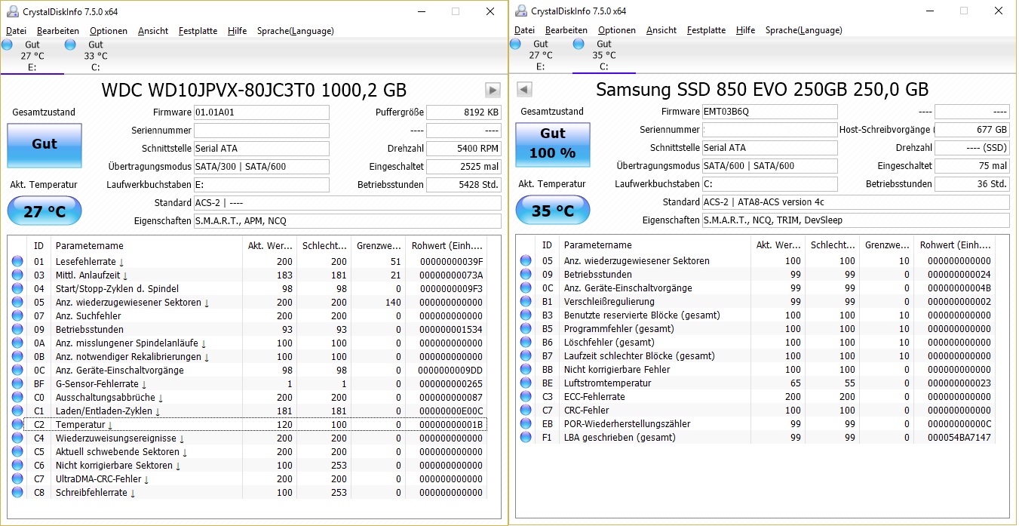This screenshot has width=1019, height=526.
Task: Click raw value 00000000039F
Action: (x=450, y=262)
